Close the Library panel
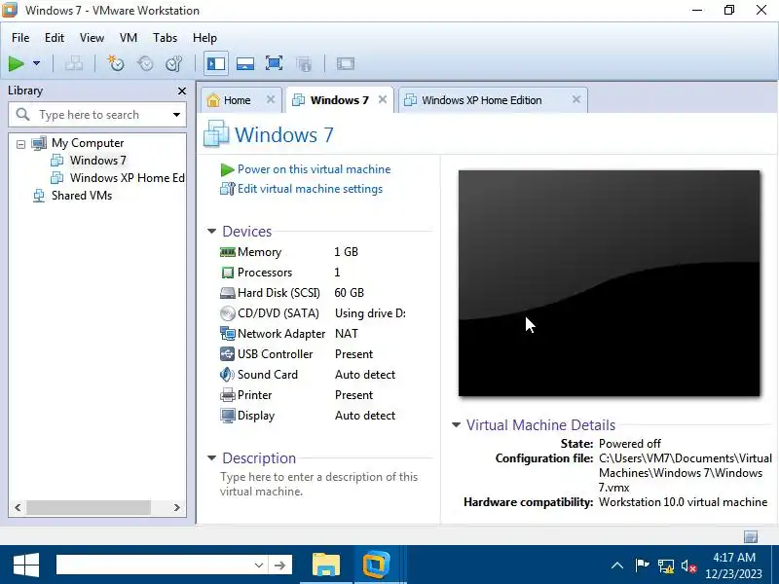 point(182,91)
